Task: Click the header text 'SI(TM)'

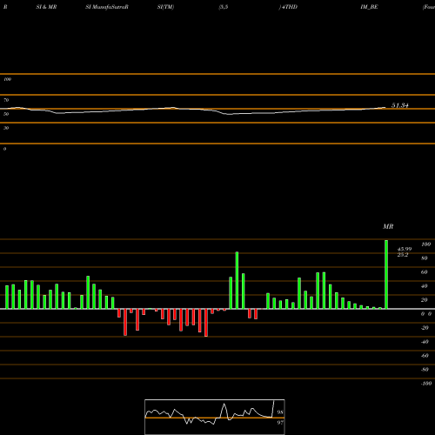Action: click(165, 7)
